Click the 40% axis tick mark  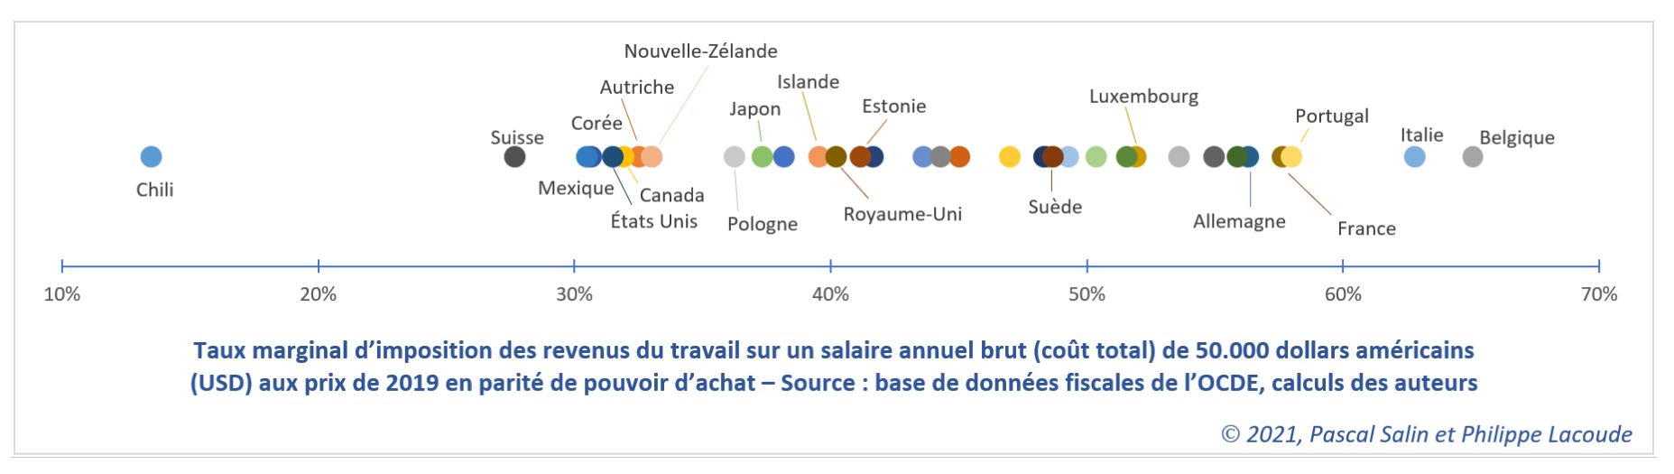[x=830, y=266]
